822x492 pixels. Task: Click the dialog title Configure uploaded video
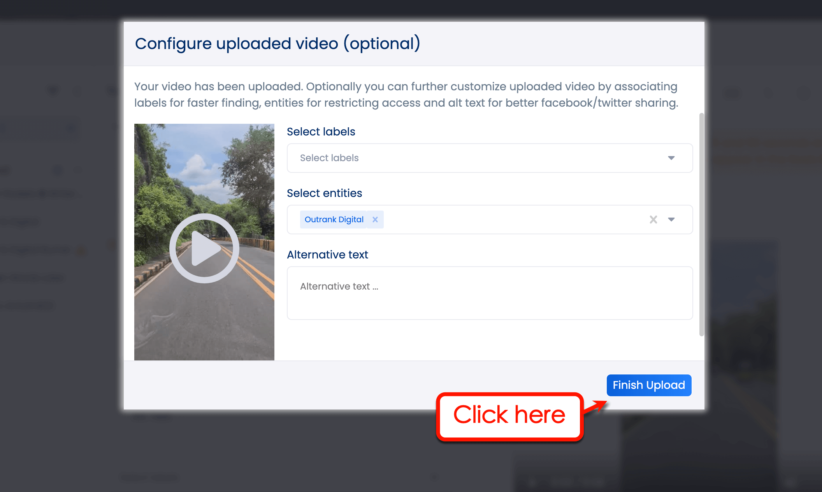278,43
